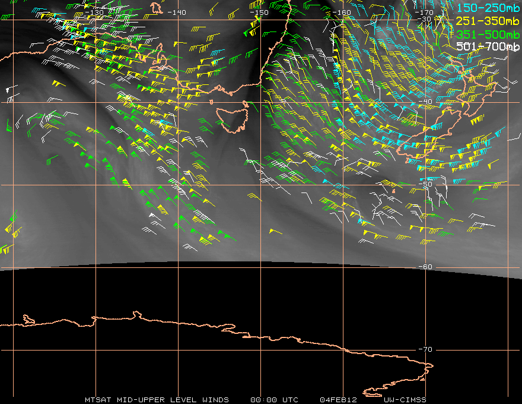Image resolution: width=522 pixels, height=404 pixels.
Task: Click the -160 longitude label
Action: click(342, 12)
